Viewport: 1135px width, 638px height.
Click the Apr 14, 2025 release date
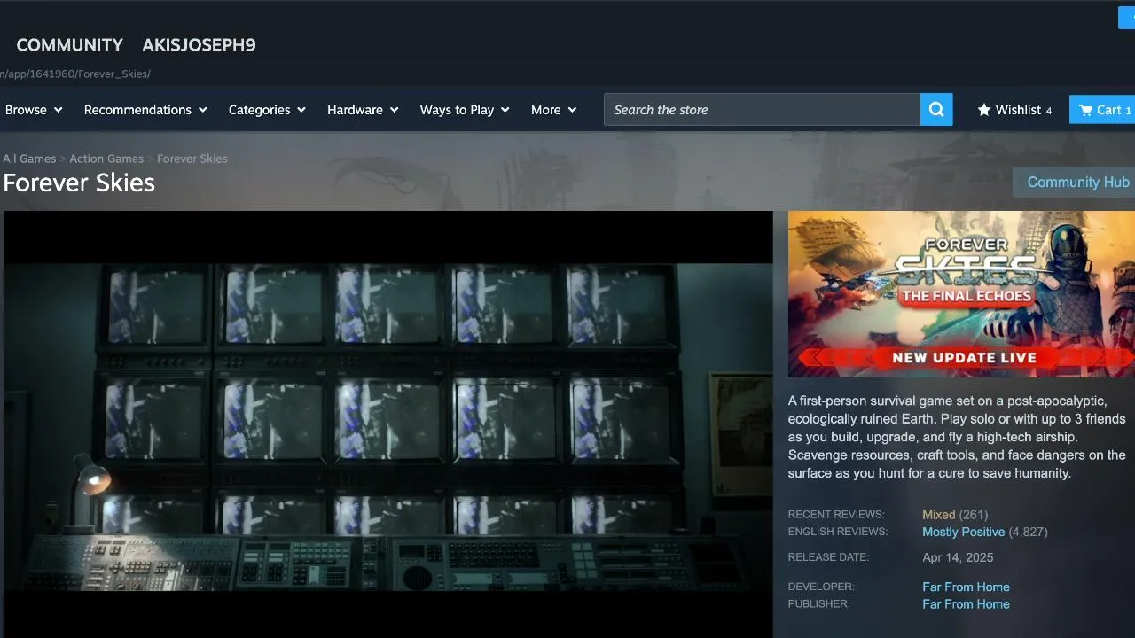point(958,558)
